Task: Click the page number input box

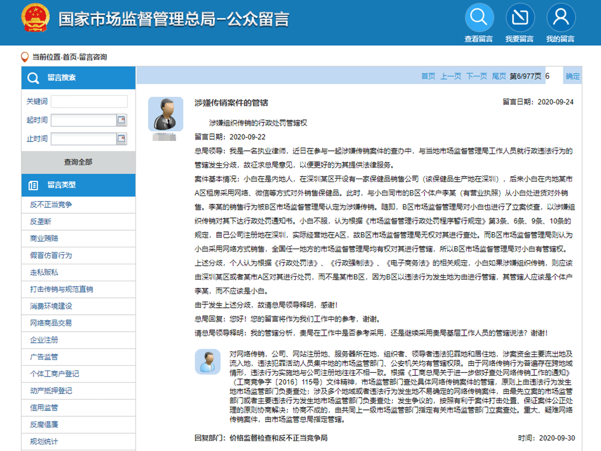Action: point(553,76)
